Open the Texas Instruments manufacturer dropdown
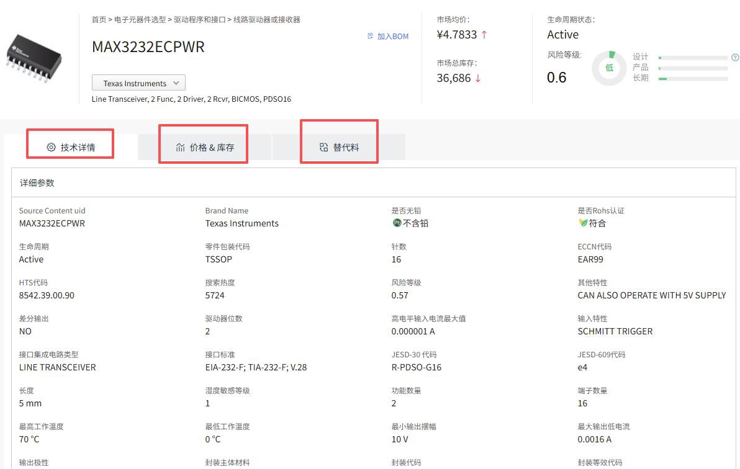 139,83
